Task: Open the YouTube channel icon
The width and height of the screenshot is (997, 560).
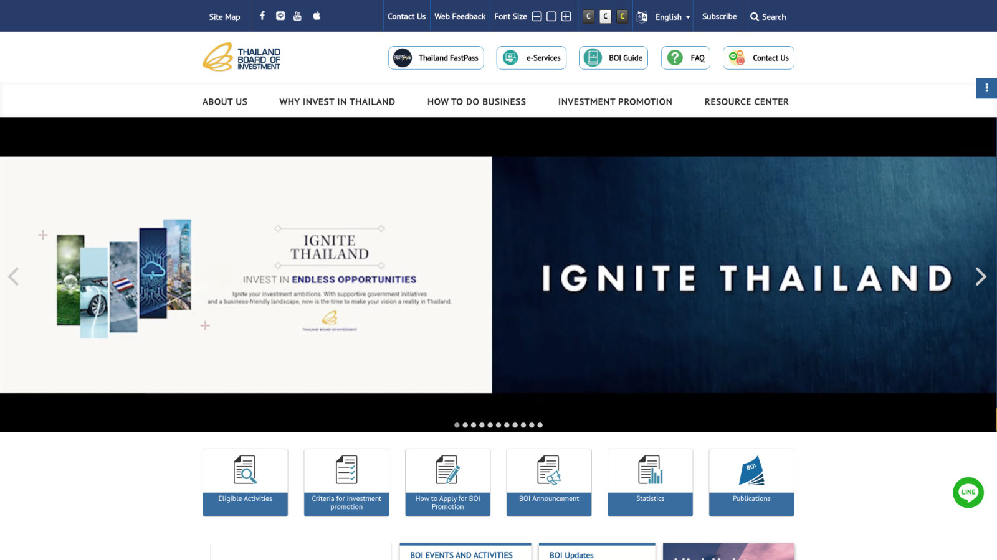Action: [x=297, y=16]
